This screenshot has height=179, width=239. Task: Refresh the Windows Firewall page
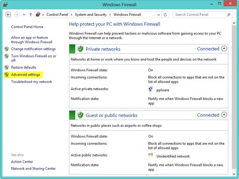click(165, 15)
